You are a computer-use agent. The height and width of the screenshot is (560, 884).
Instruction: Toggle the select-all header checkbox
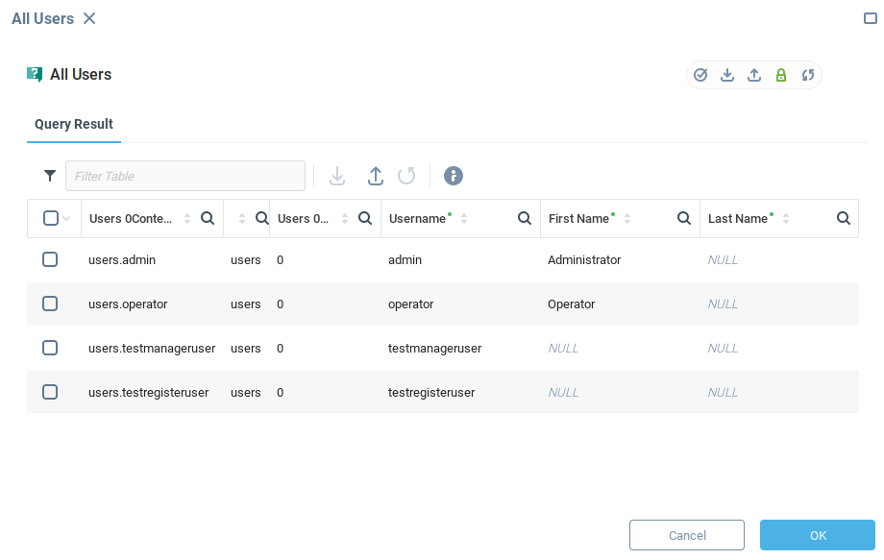51,218
